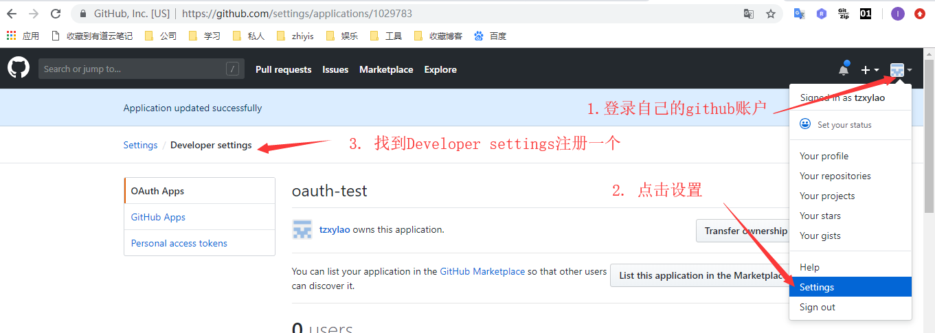
Task: Open Pull requests in GitHub header
Action: (283, 69)
